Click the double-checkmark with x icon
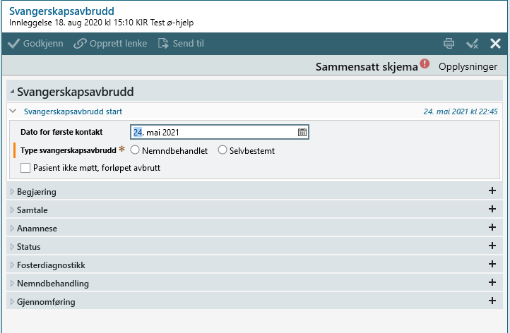The image size is (510, 333). [472, 44]
